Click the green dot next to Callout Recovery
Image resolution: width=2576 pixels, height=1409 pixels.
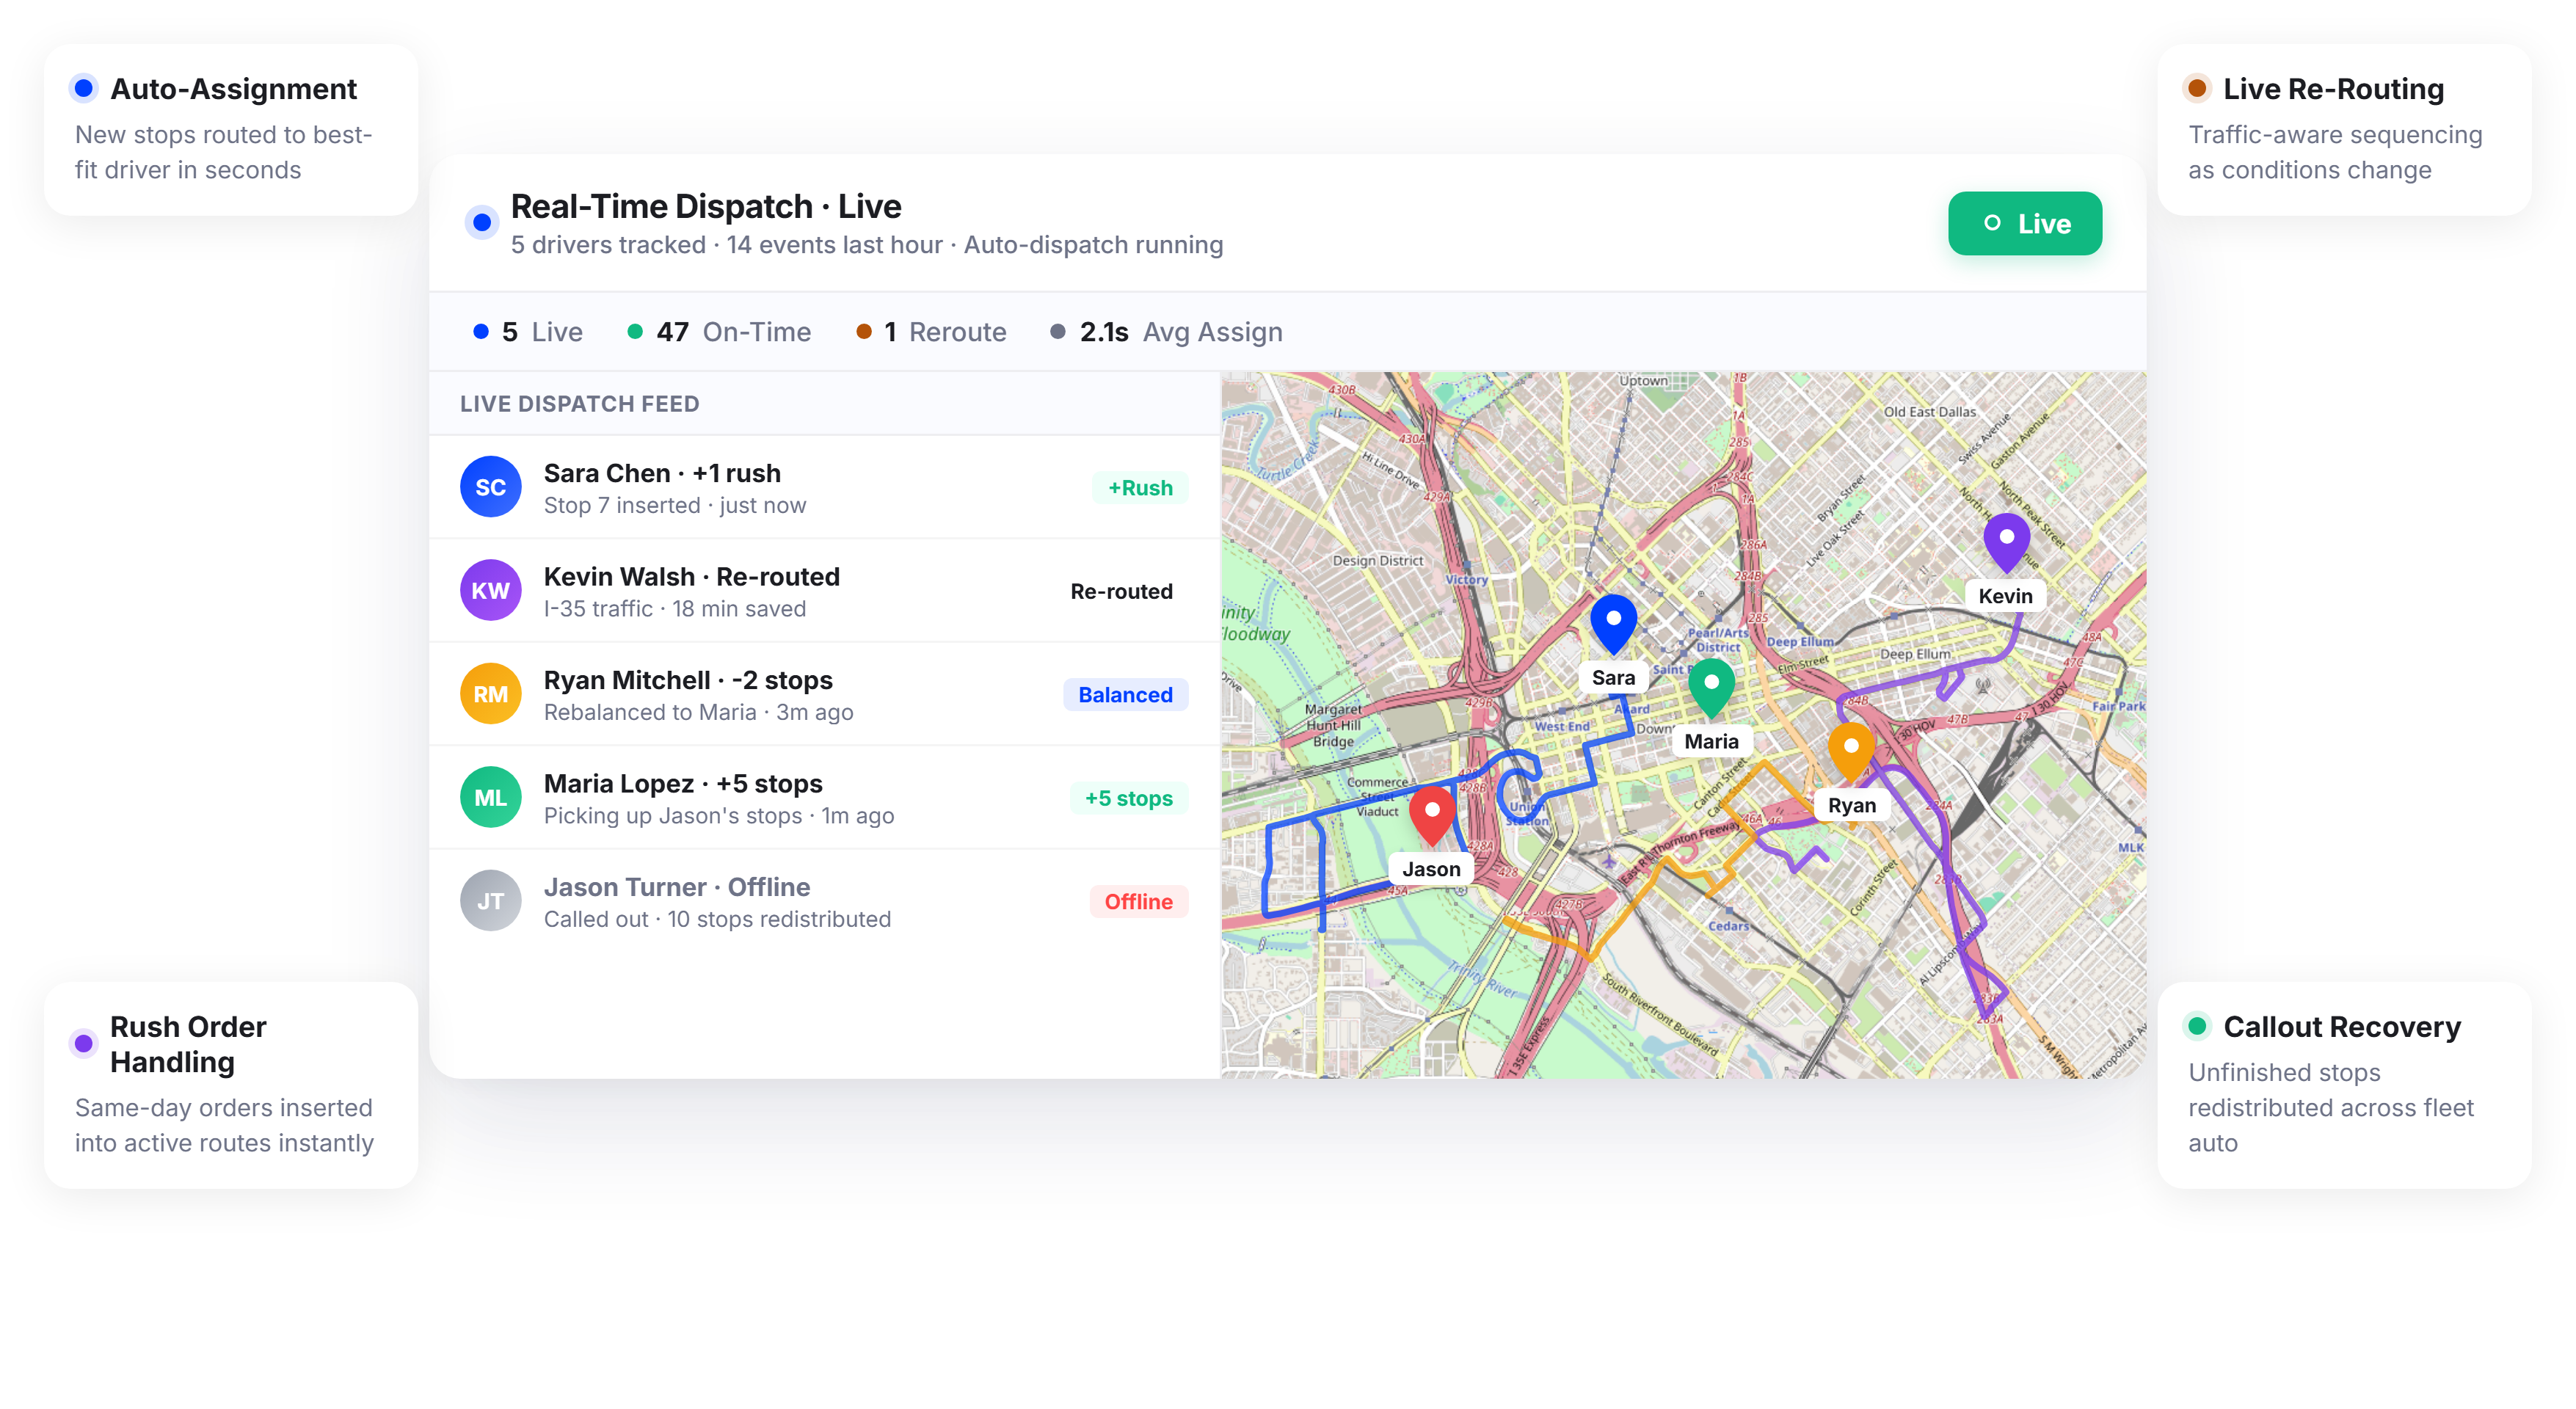pyautogui.click(x=2197, y=1025)
